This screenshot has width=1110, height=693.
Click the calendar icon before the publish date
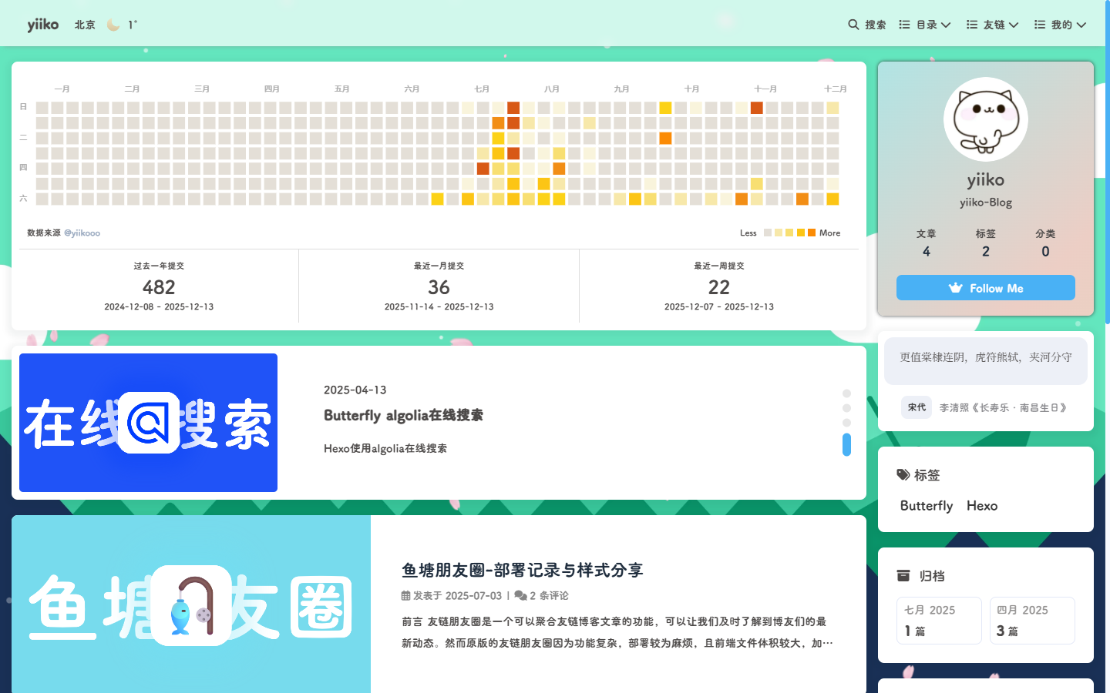(405, 595)
